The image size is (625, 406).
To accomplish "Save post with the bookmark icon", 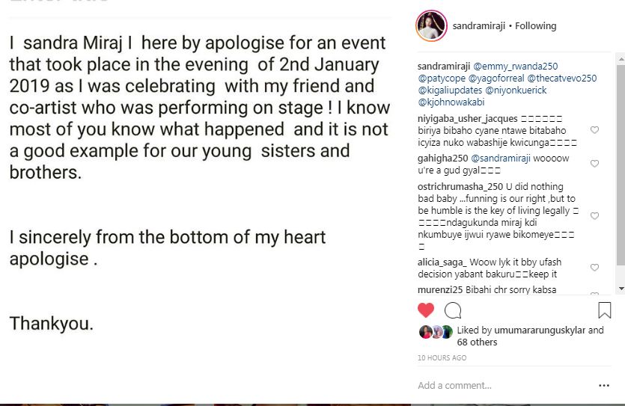I will point(604,310).
